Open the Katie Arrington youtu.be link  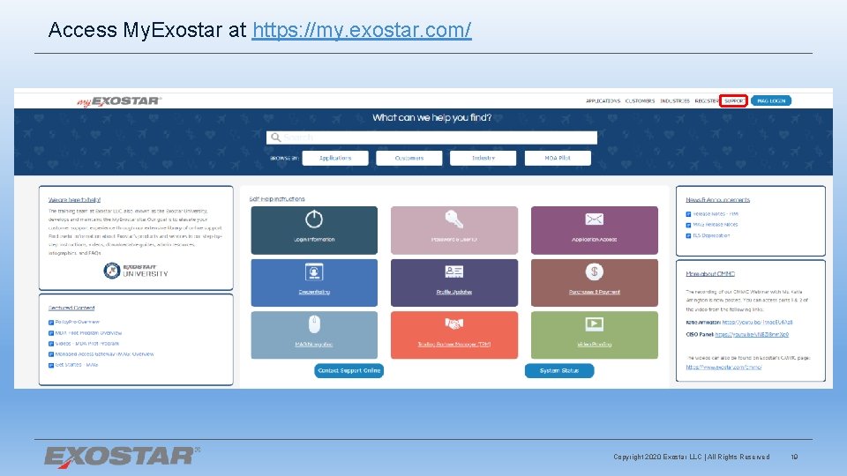tap(757, 323)
